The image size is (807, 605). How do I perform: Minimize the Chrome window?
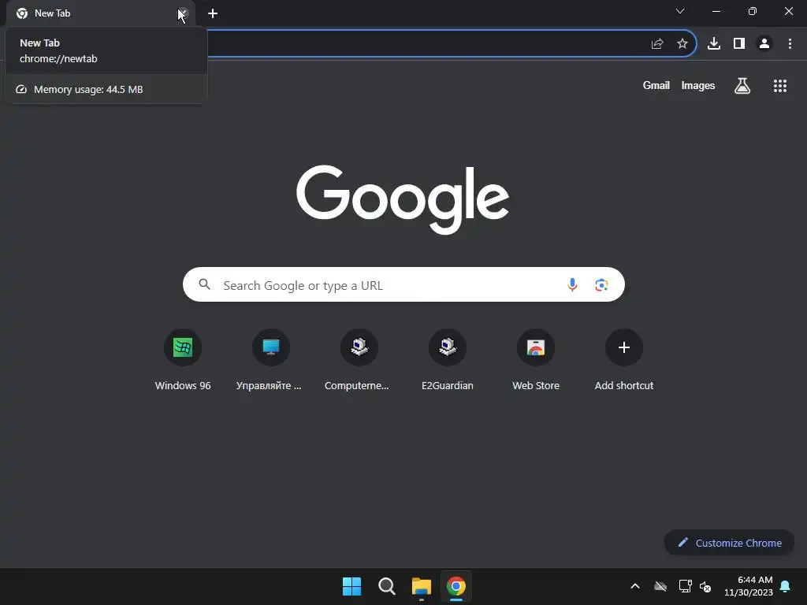point(716,11)
